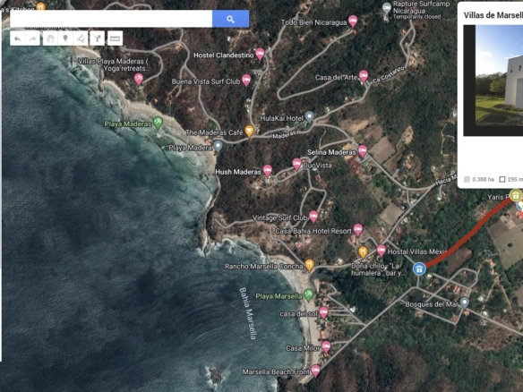The image size is (523, 392).
Task: Select the hand pan tool
Action: tap(50, 38)
